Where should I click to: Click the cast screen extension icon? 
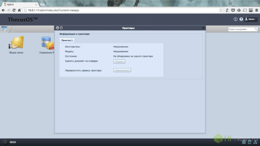[x=245, y=10]
